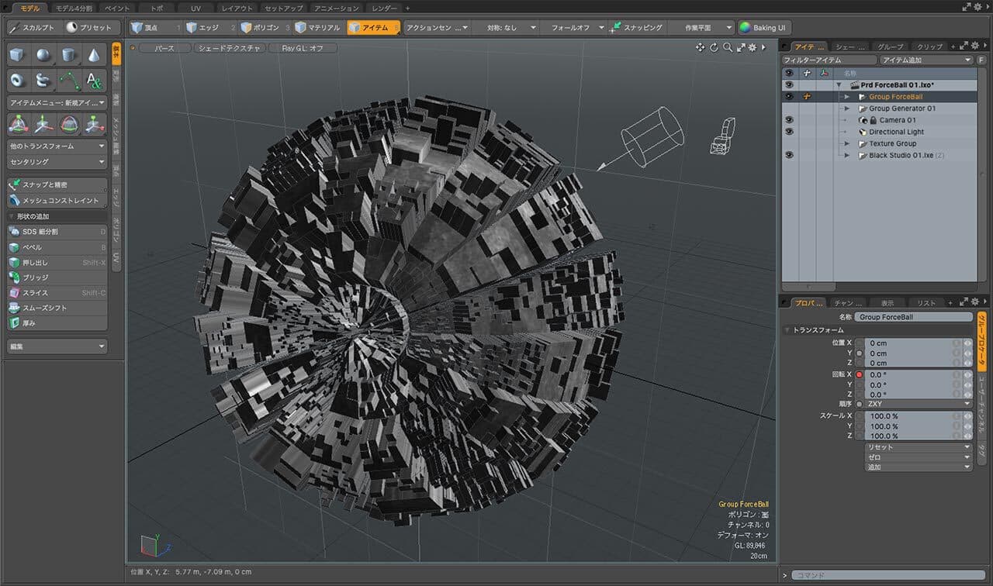Viewport: 993px width, 586px height.
Task: Open the 順序 ZXY rotation order dropdown
Action: pyautogui.click(x=919, y=404)
